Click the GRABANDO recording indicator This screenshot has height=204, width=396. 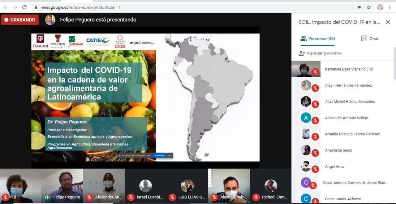(20, 20)
